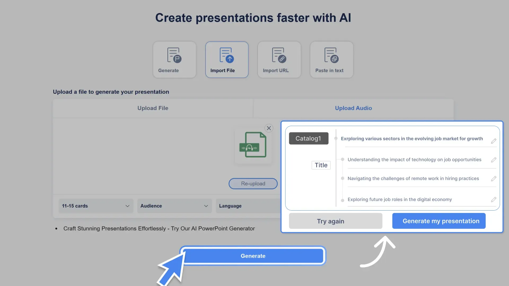Click the blue Generate button
The width and height of the screenshot is (509, 286).
pyautogui.click(x=253, y=256)
